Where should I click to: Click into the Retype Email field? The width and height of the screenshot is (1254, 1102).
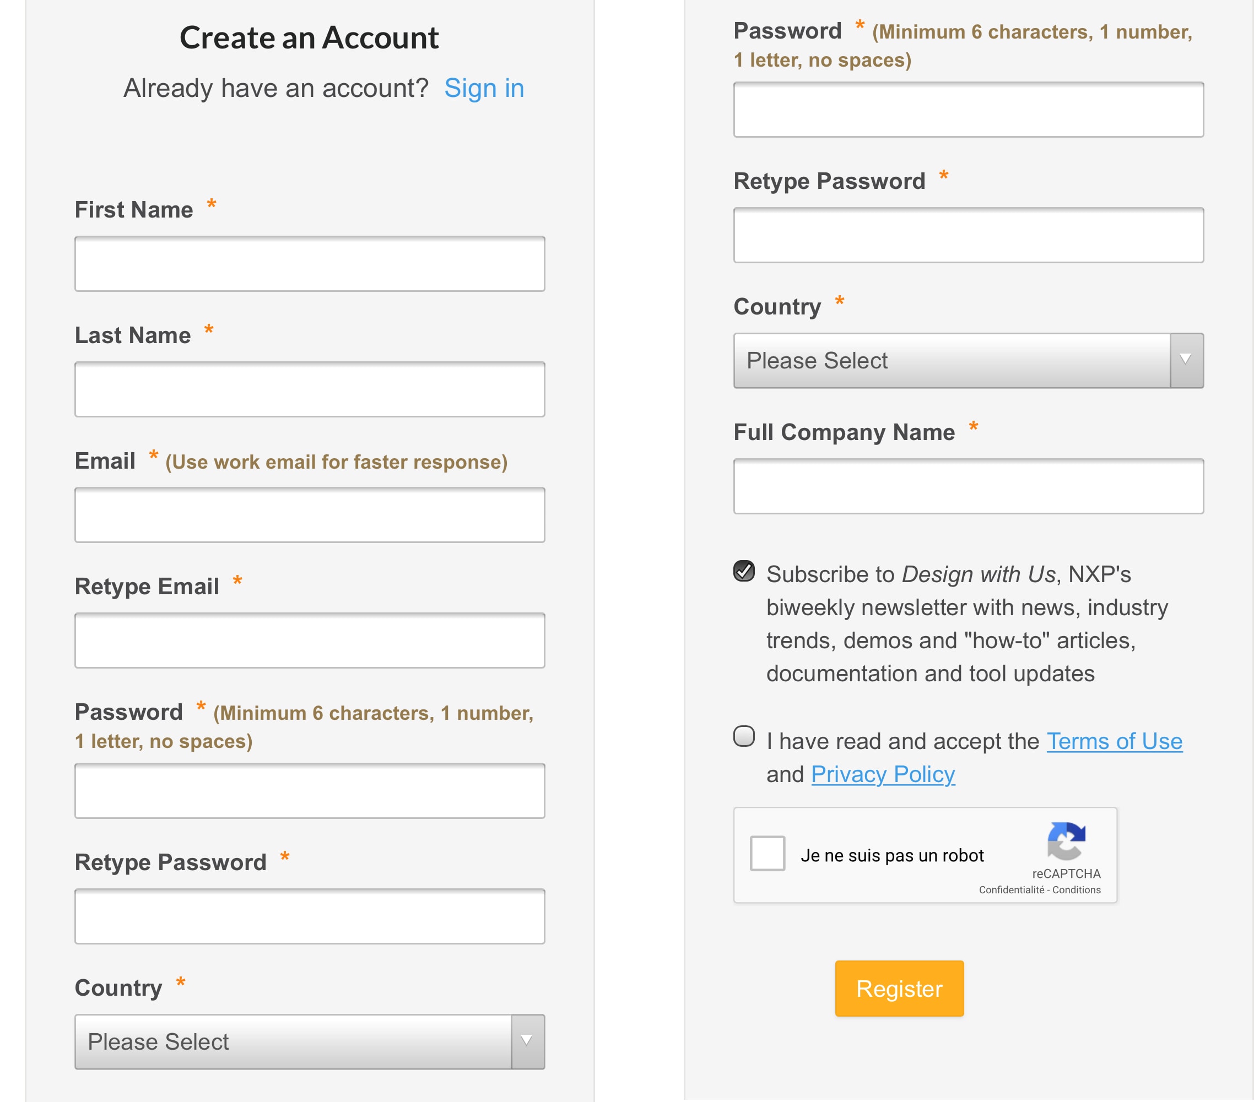tap(310, 640)
